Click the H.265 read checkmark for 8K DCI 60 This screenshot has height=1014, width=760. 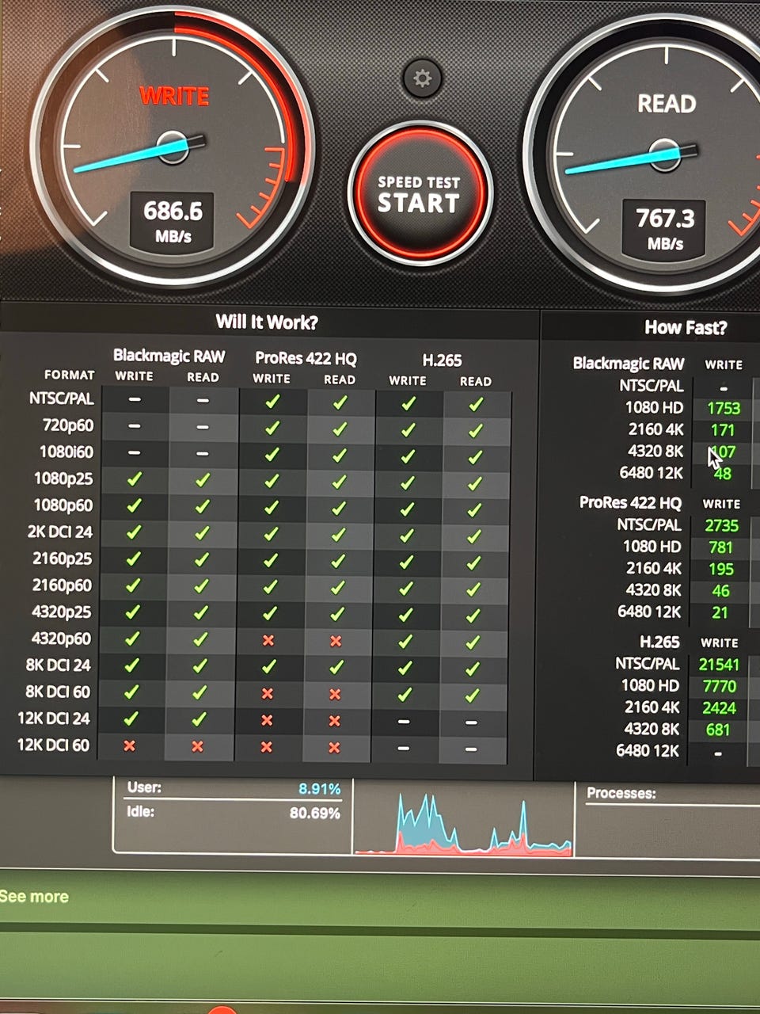click(473, 696)
